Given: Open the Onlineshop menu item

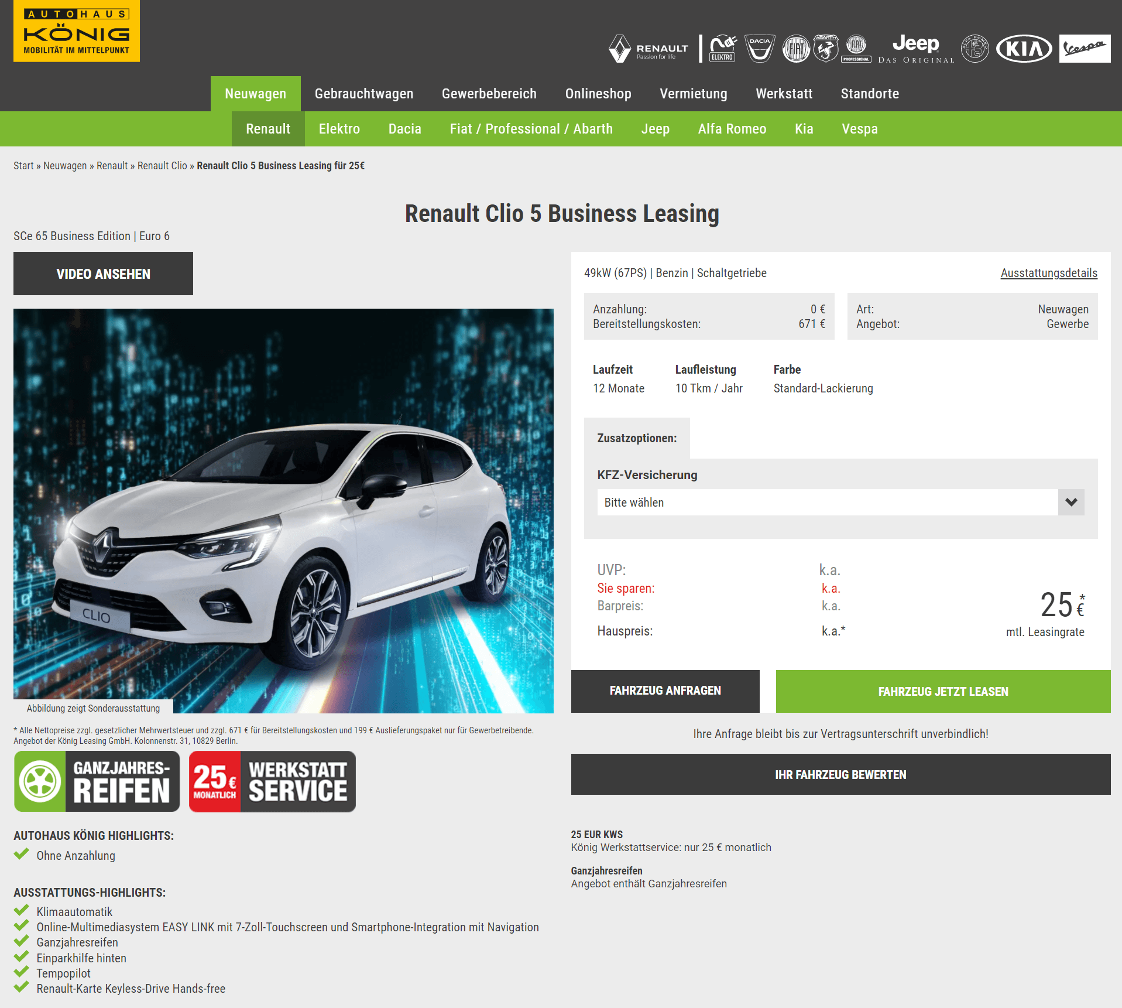Looking at the screenshot, I should coord(598,94).
